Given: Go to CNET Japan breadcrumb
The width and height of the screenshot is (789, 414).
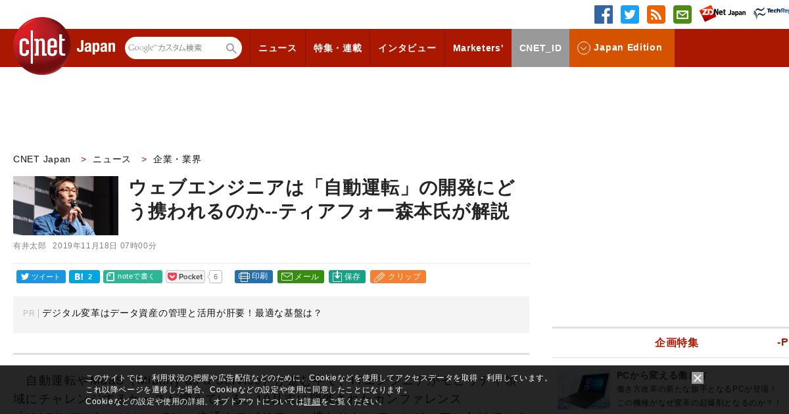Looking at the screenshot, I should pyautogui.click(x=41, y=159).
